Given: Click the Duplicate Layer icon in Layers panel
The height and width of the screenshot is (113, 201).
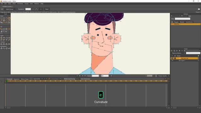Looking at the screenshot, I should coord(174,51).
